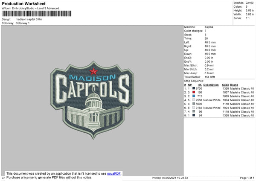Click the "St." column header
This screenshot has height=181, width=256.
coord(200,85)
